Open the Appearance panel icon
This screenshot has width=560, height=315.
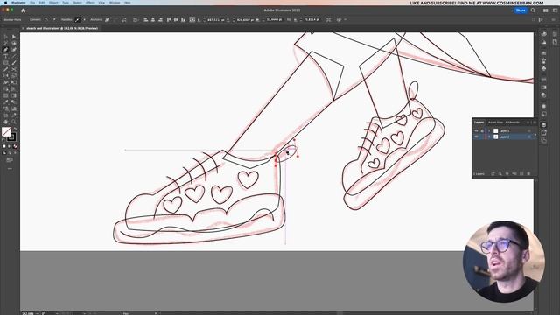tap(543, 106)
